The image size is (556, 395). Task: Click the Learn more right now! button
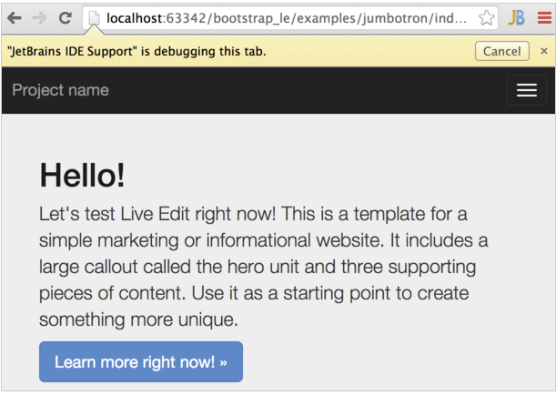tap(141, 362)
